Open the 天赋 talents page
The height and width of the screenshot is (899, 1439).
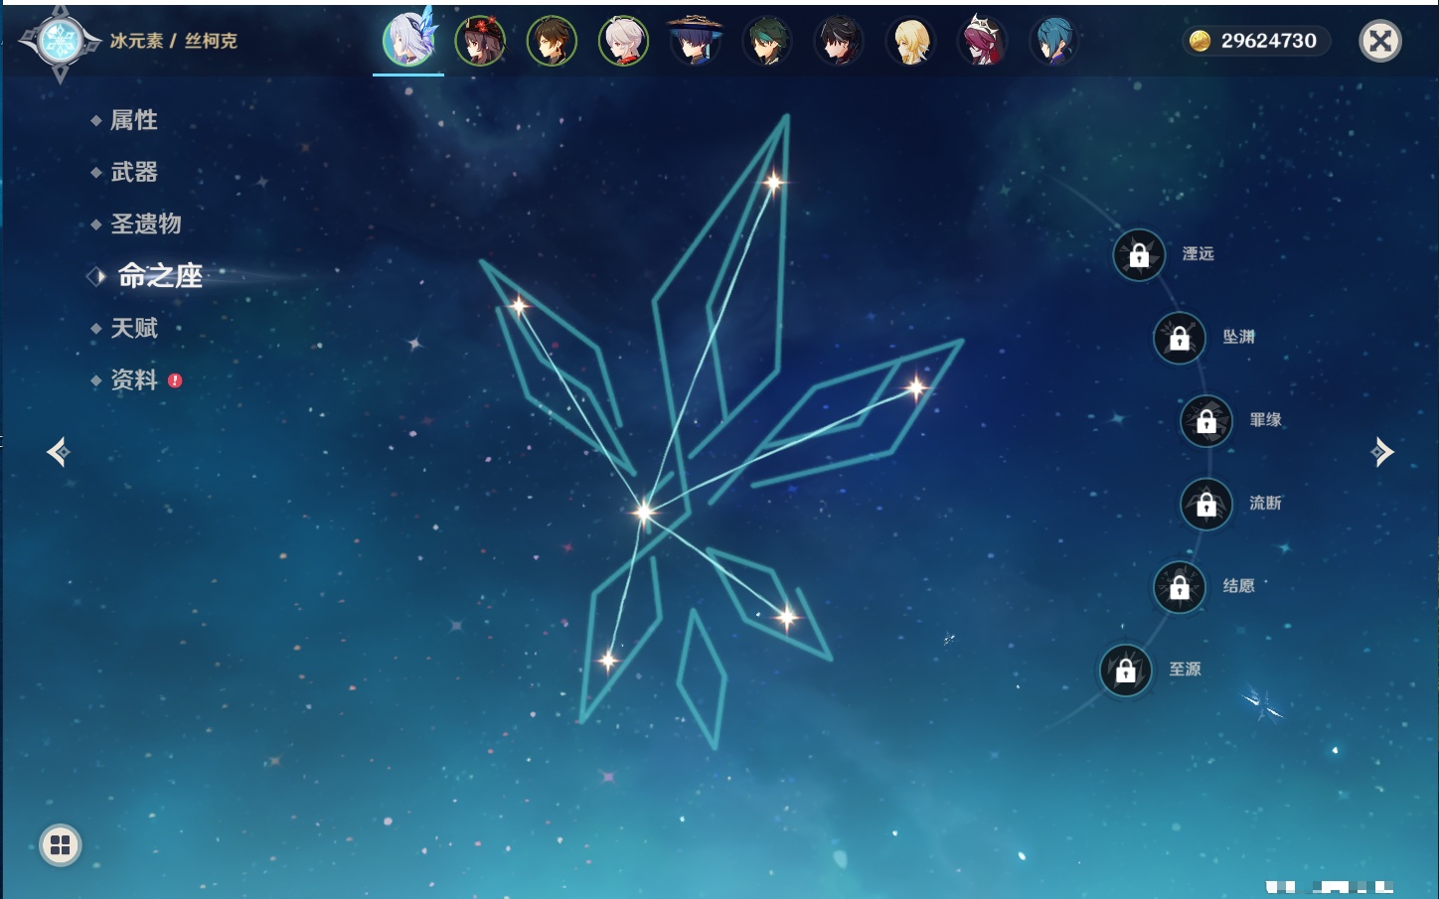point(134,328)
